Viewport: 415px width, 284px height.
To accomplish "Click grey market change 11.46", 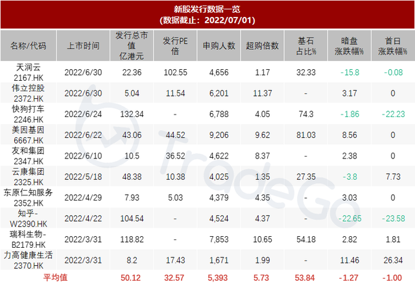I will (x=350, y=260).
